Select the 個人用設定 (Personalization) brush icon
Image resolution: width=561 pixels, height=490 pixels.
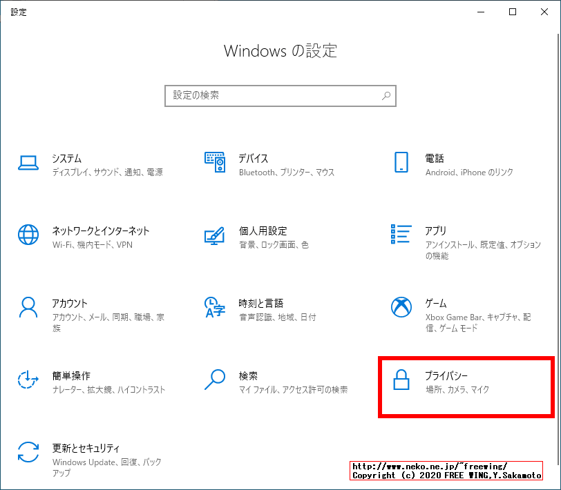214,235
